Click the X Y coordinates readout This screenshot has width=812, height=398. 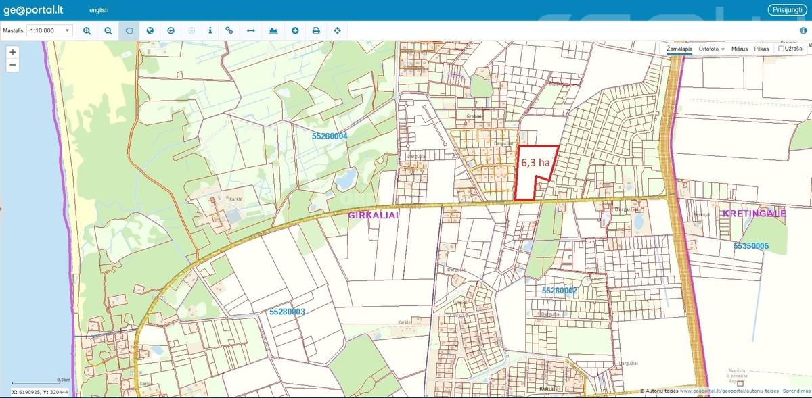(x=41, y=391)
